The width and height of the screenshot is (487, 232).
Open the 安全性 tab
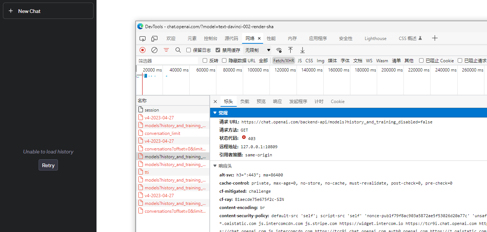click(x=346, y=39)
